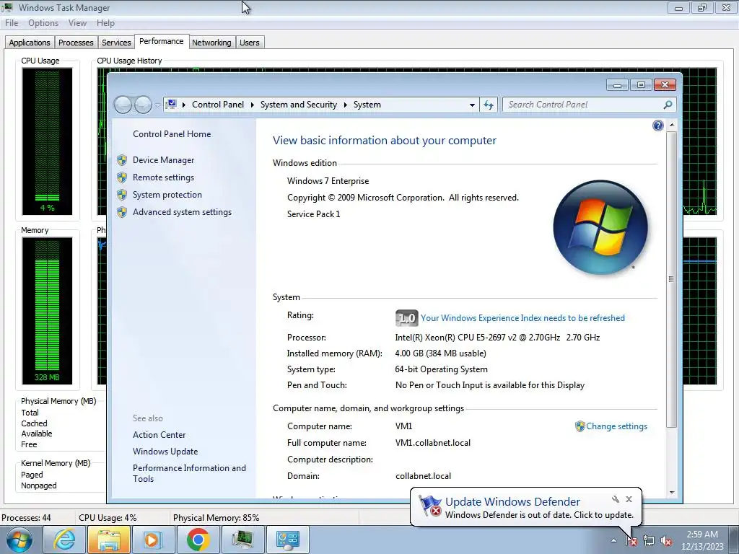Viewport: 739px width, 554px height.
Task: Click Control Panel in the breadcrumb
Action: pyautogui.click(x=218, y=105)
